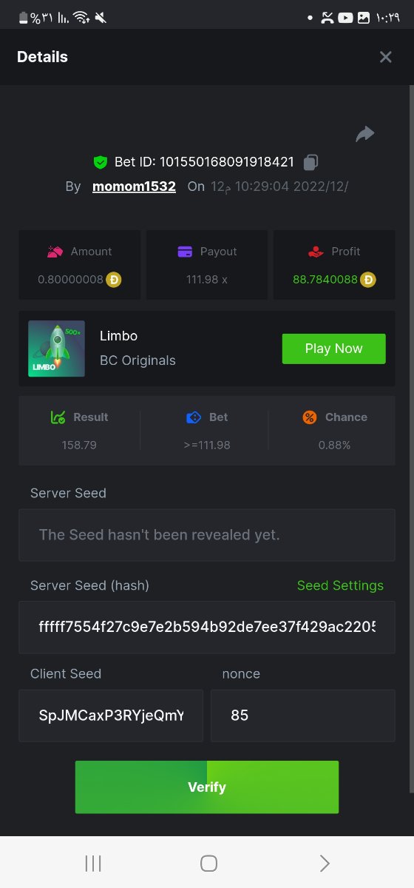This screenshot has width=414, height=888.
Task: Tap the green Result chart icon
Action: pyautogui.click(x=58, y=417)
